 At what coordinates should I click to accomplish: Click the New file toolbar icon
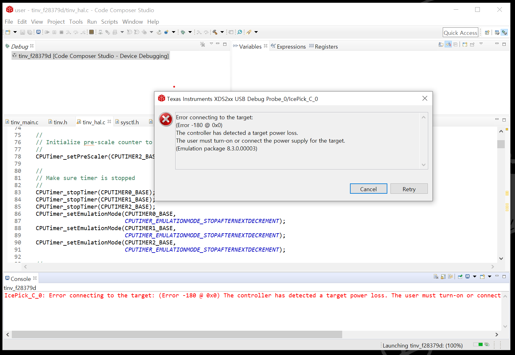point(8,32)
